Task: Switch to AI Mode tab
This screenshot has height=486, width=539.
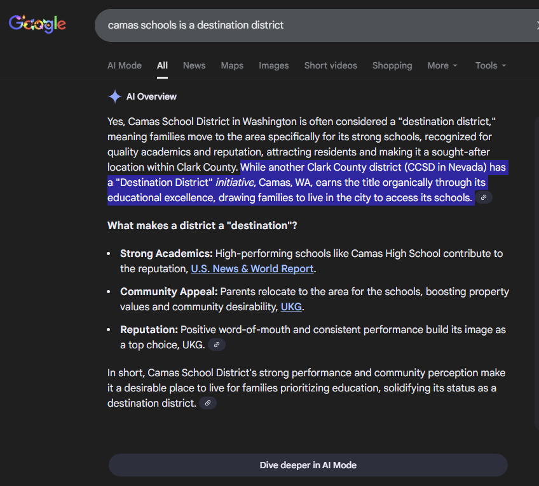Action: coord(125,65)
